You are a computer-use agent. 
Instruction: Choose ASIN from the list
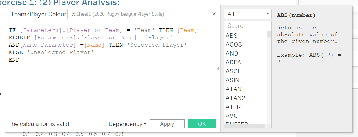click(x=232, y=80)
